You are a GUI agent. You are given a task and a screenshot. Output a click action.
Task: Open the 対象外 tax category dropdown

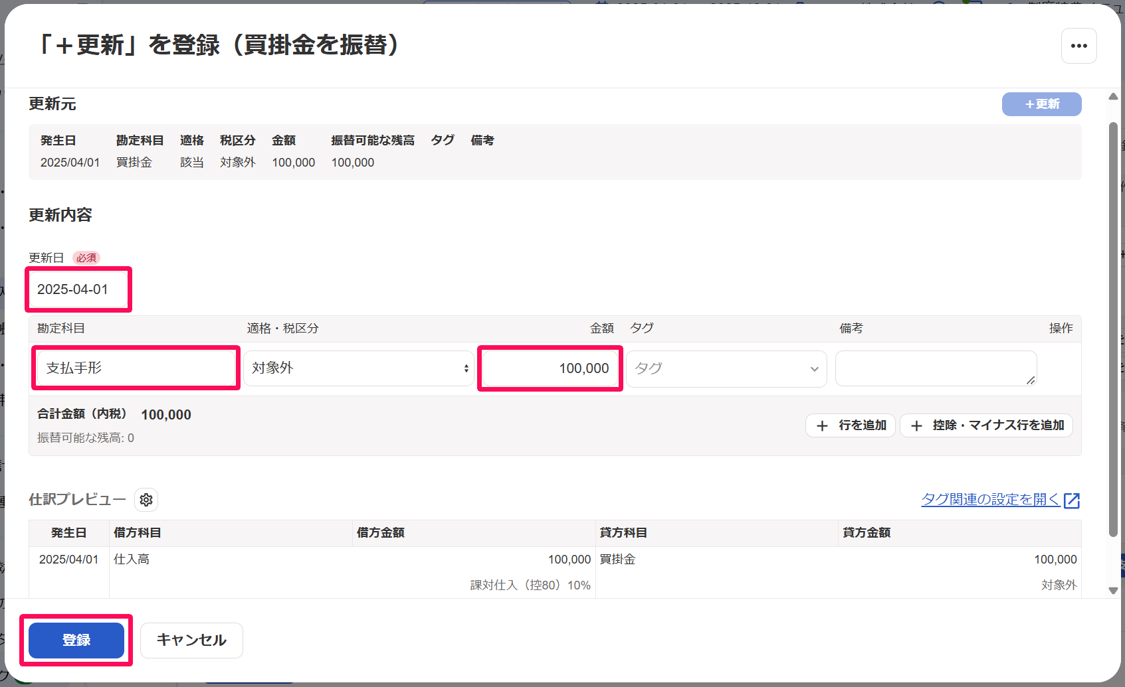point(359,368)
